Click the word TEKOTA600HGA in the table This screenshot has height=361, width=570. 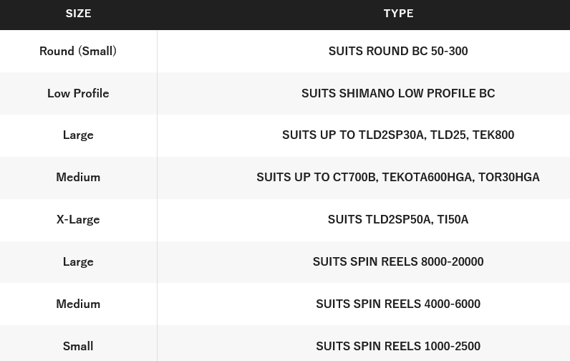click(x=427, y=178)
